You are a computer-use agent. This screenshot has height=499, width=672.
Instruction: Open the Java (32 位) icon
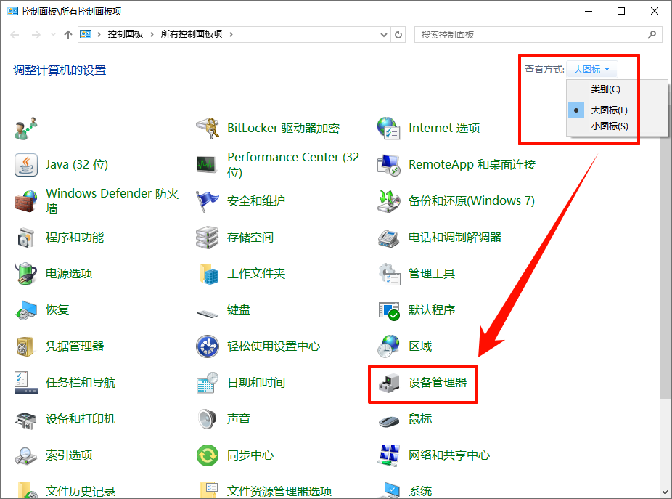tap(25, 165)
